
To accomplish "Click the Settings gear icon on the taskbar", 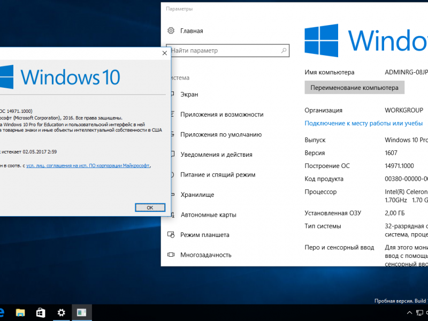I will (x=61, y=312).
